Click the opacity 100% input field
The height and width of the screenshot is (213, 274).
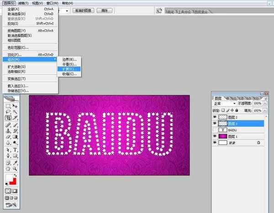coord(258,104)
